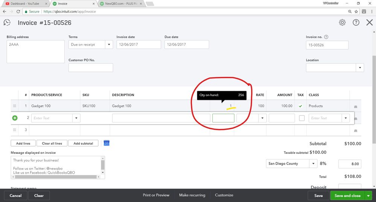The image size is (376, 202).
Task: Open Print or Preview
Action: (156, 195)
